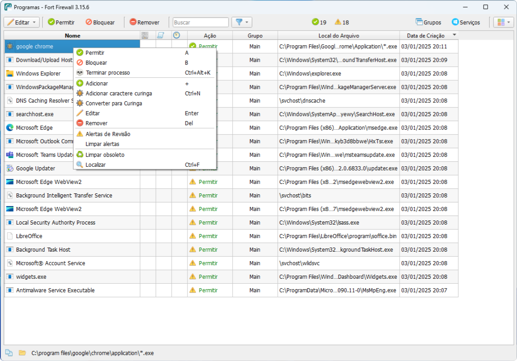This screenshot has height=361, width=517.
Task: Choose Alertas de Revisão menu item
Action: pos(145,134)
